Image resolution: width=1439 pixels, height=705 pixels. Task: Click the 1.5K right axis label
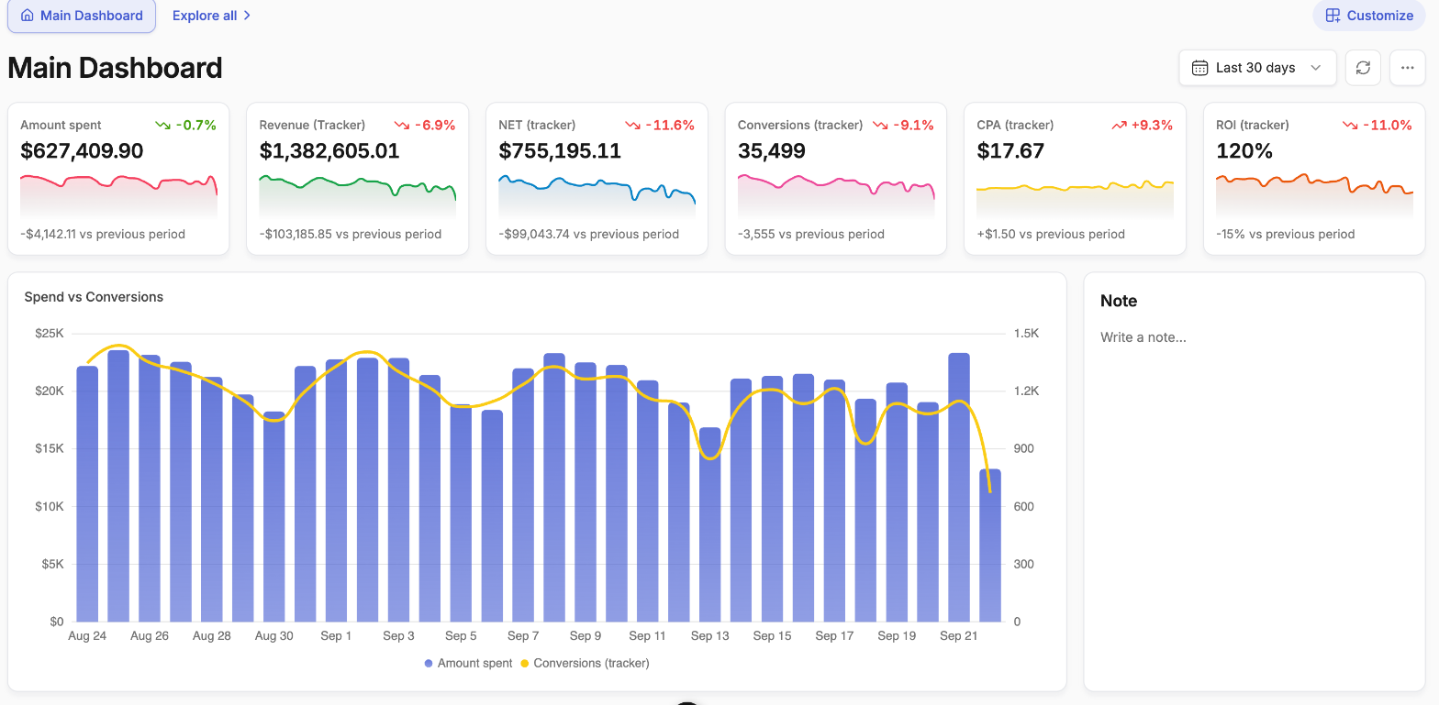coord(1026,334)
